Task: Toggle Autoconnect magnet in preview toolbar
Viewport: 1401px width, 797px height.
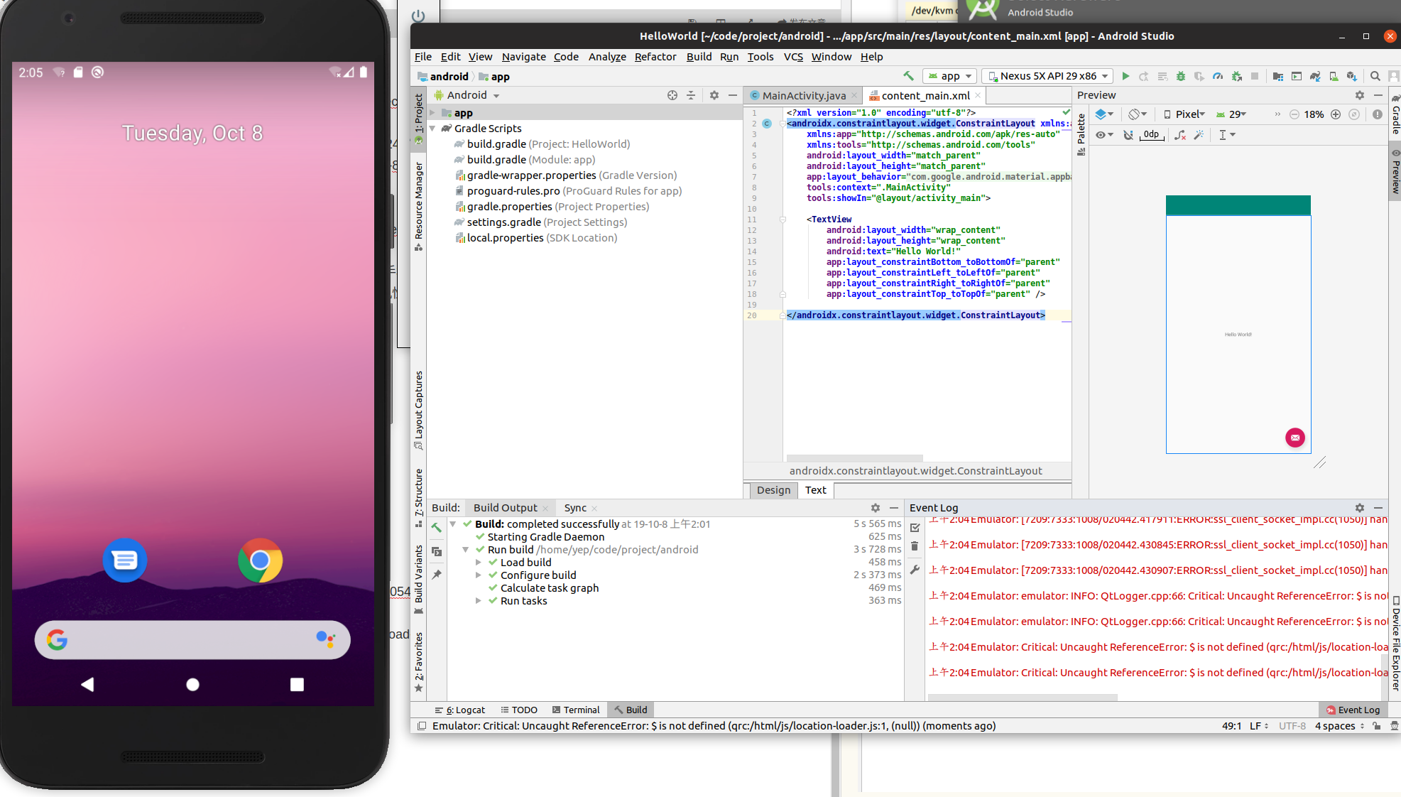Action: pyautogui.click(x=1128, y=135)
